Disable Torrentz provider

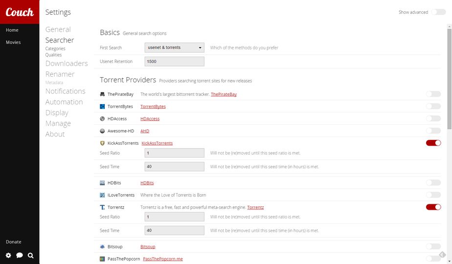coord(433,207)
